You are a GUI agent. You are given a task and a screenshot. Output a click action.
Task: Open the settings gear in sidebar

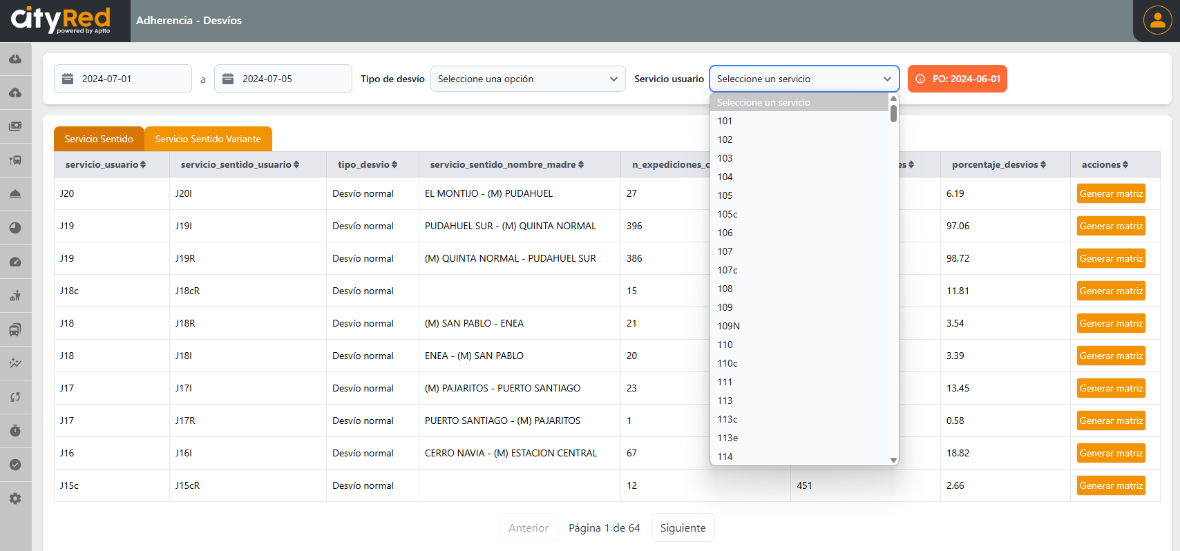click(15, 499)
